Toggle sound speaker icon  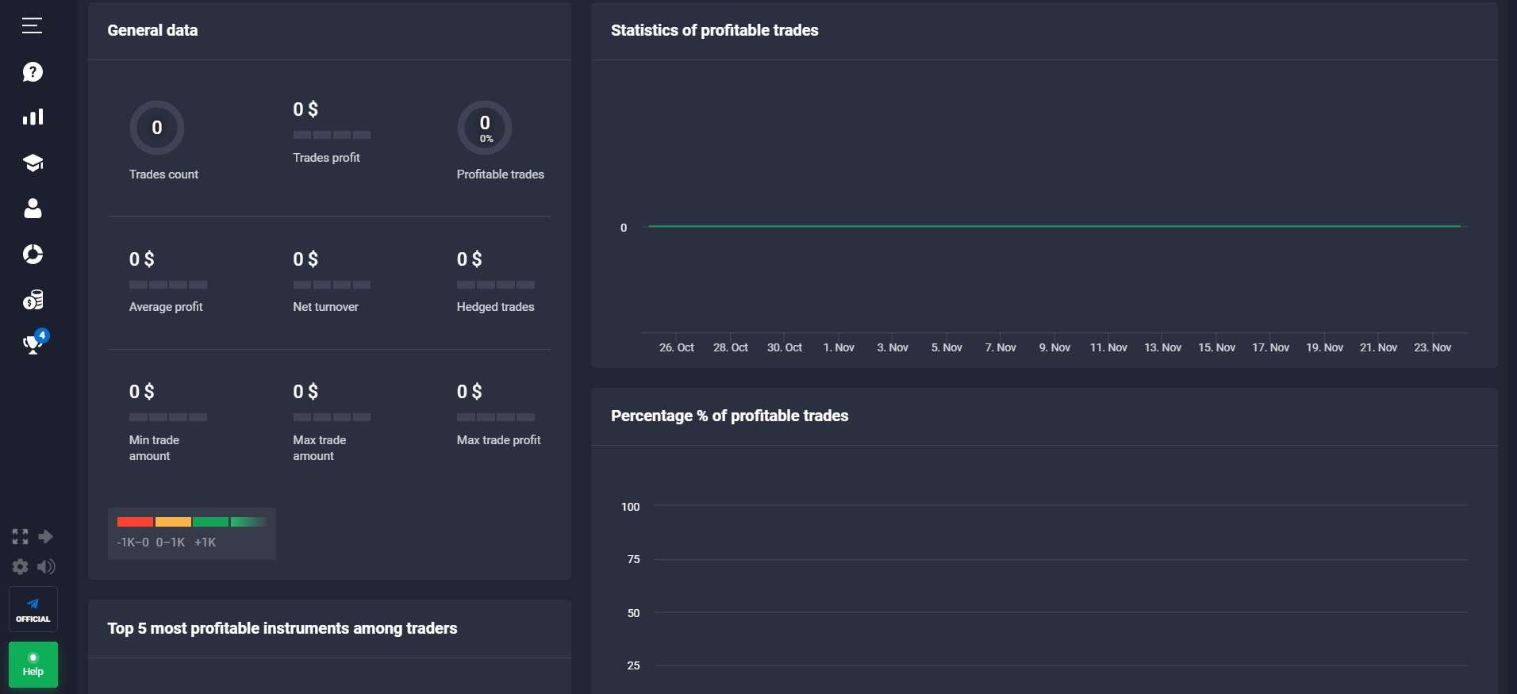(x=46, y=566)
